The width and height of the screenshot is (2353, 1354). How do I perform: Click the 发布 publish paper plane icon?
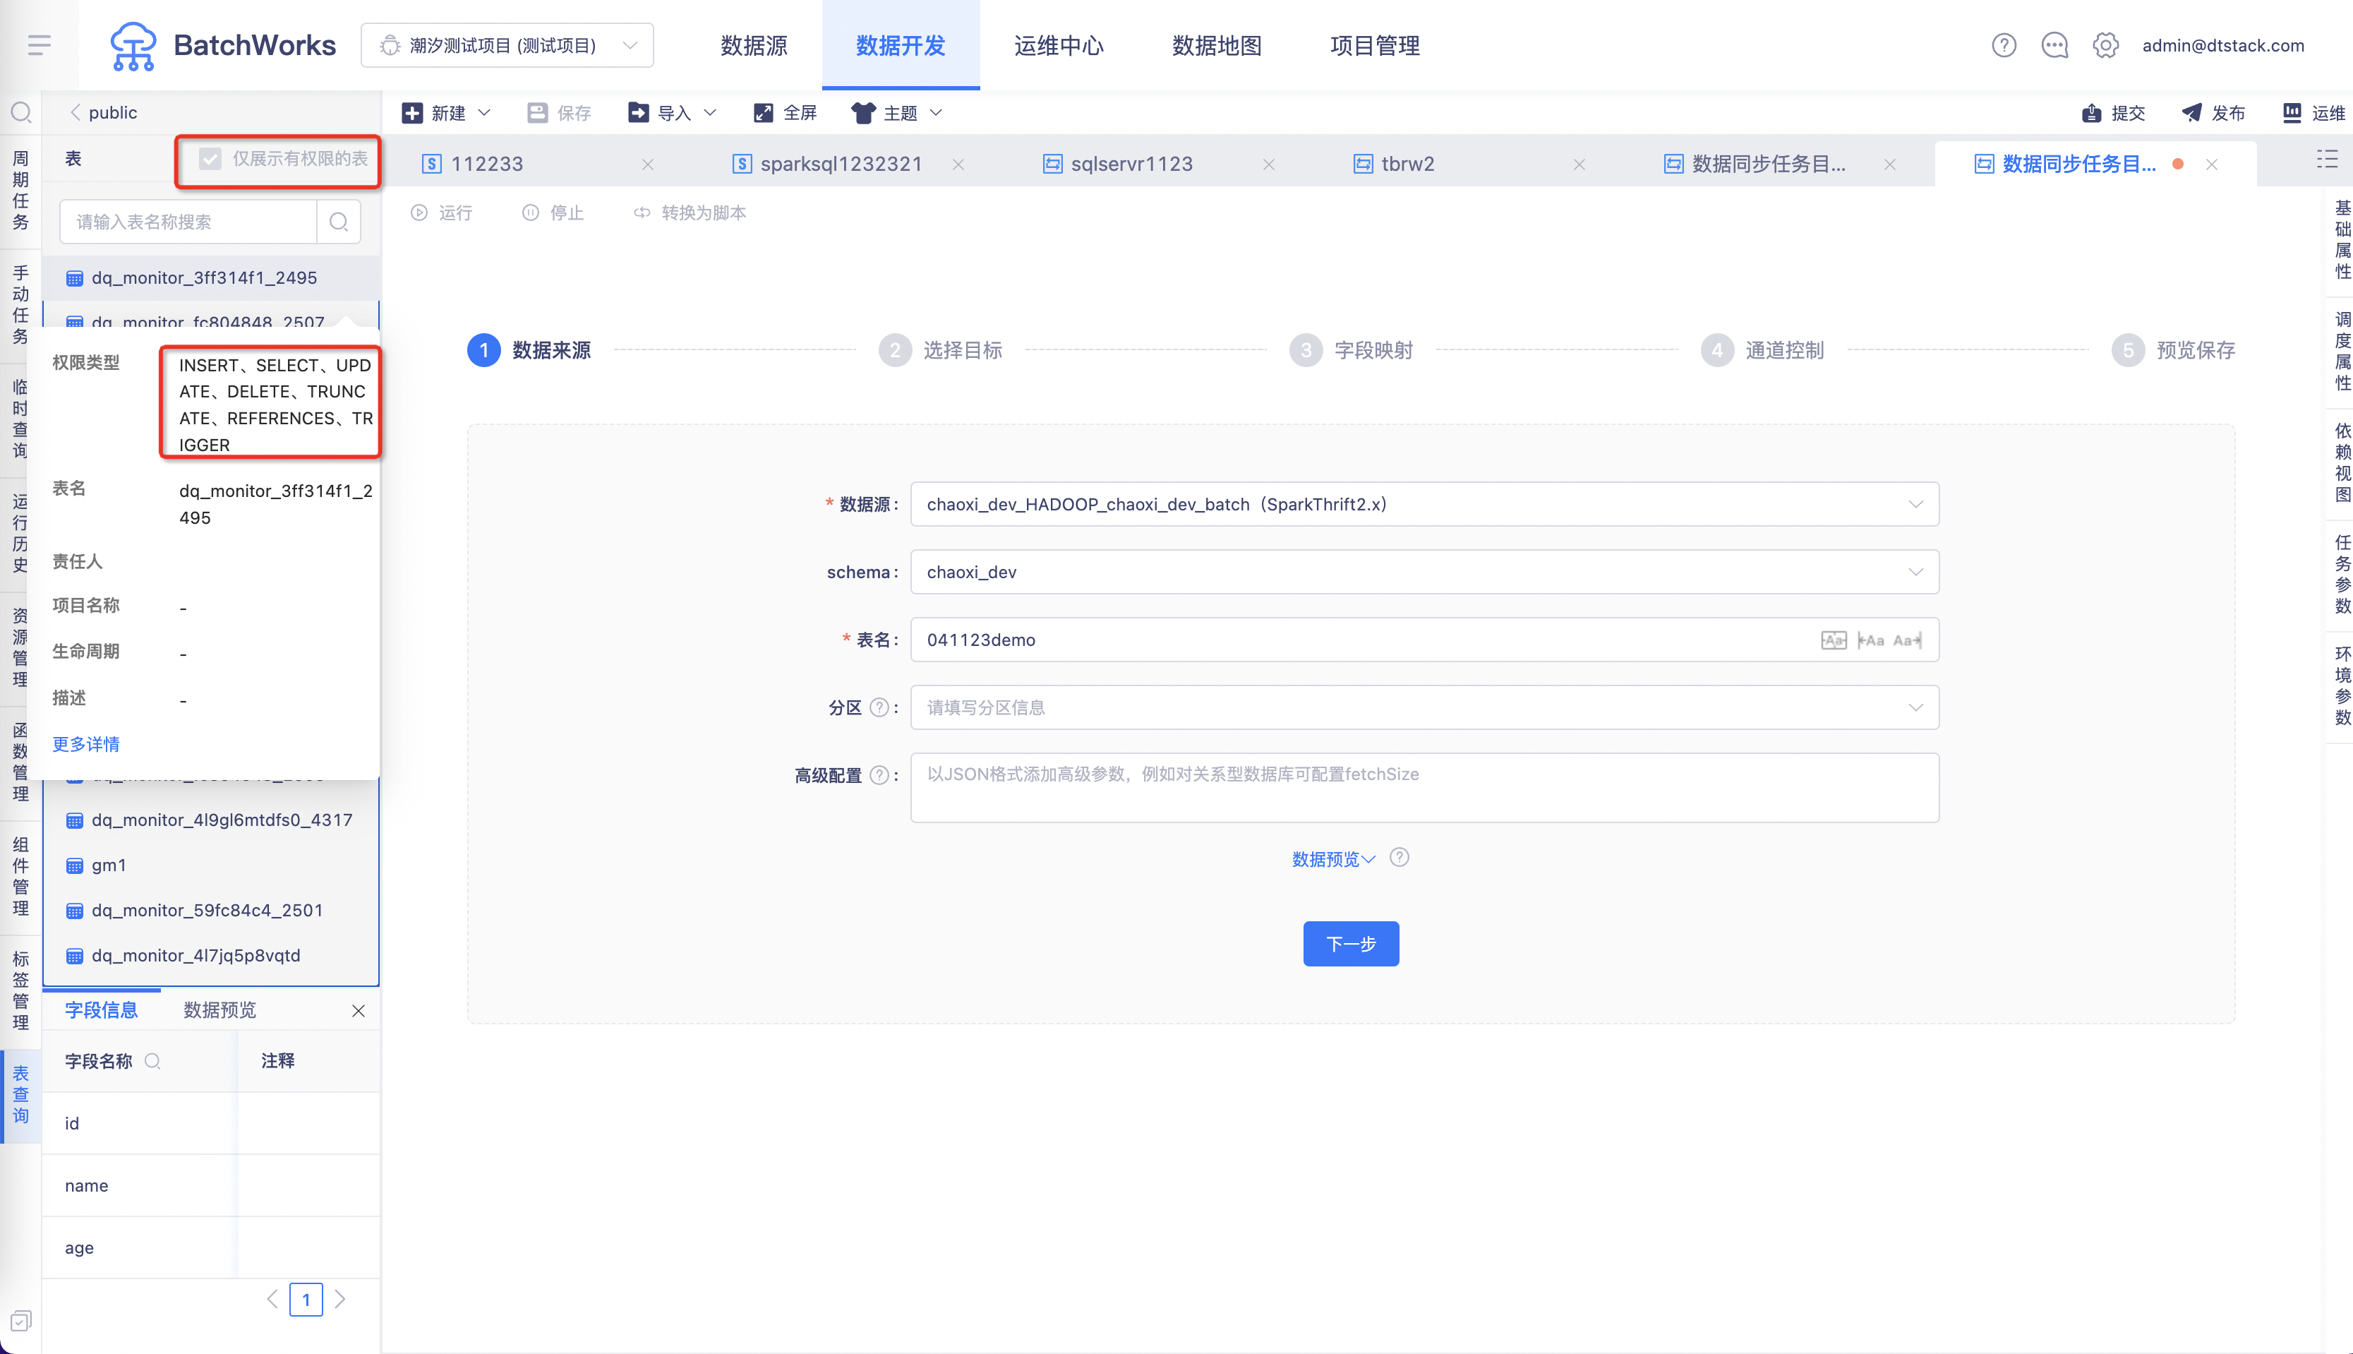[x=2191, y=112]
